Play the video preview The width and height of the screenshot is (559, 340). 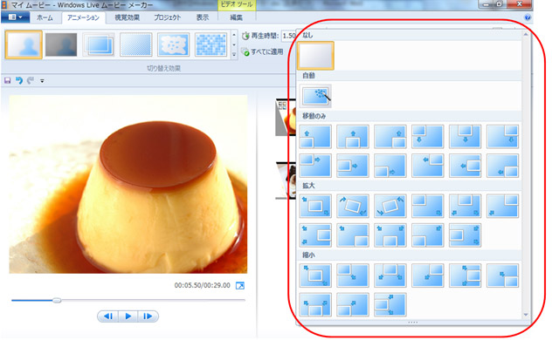[x=128, y=316]
